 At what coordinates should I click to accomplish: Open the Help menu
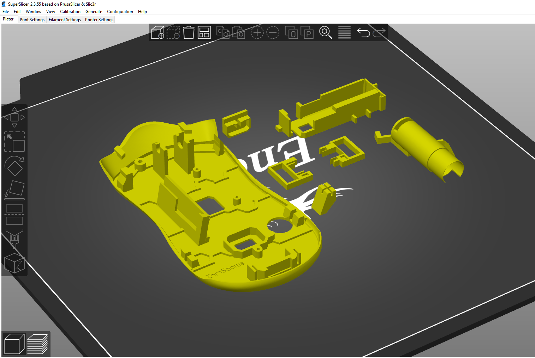[142, 12]
